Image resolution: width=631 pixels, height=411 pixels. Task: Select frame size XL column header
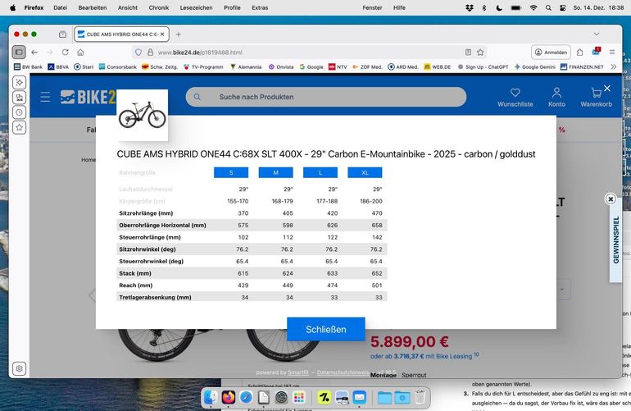coord(365,172)
